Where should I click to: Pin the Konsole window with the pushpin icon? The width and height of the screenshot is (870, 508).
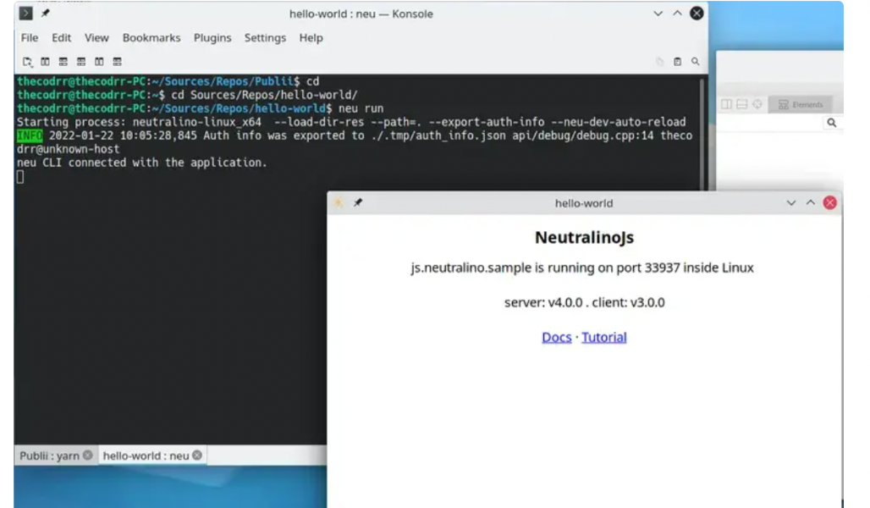(46, 14)
